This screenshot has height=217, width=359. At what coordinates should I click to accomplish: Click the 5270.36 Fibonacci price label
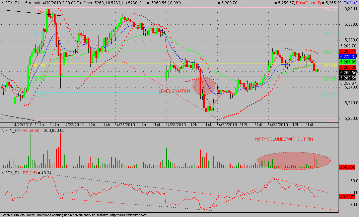(331, 66)
